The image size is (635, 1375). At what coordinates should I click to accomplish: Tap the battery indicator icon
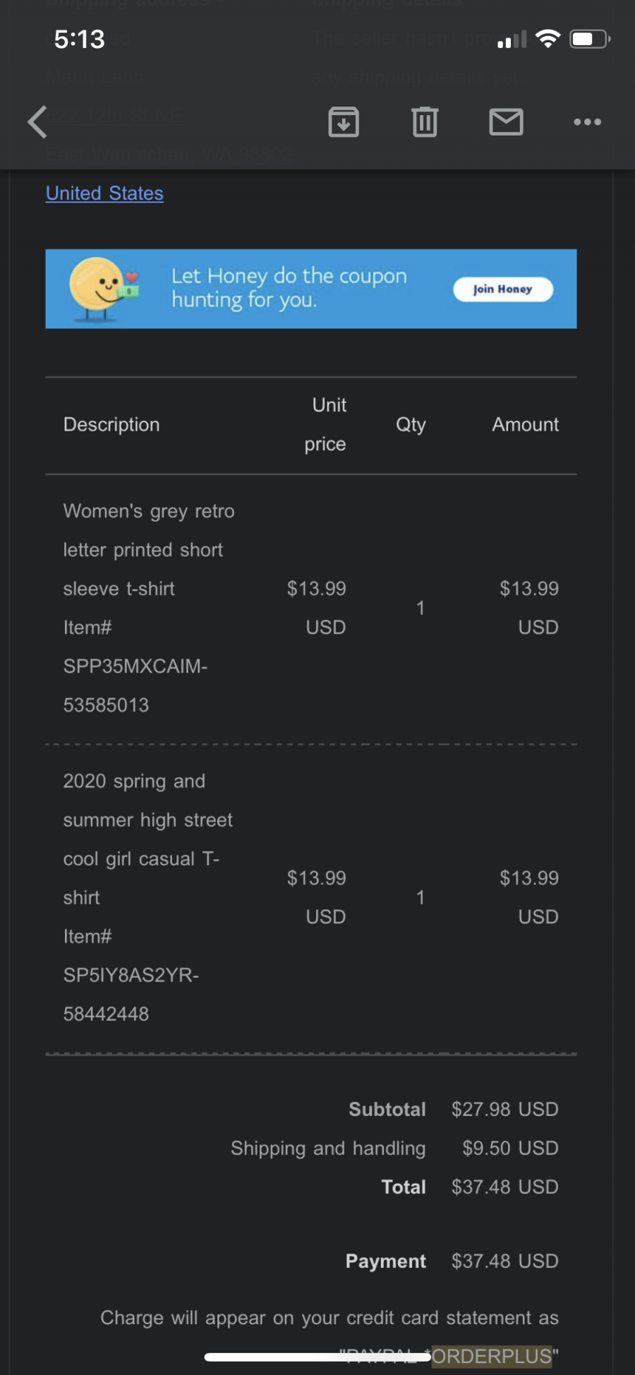tap(591, 39)
